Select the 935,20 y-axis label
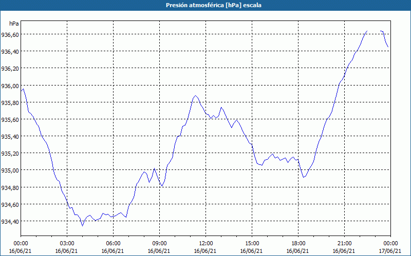Image resolution: width=411 pixels, height=256 pixels. [x=10, y=153]
